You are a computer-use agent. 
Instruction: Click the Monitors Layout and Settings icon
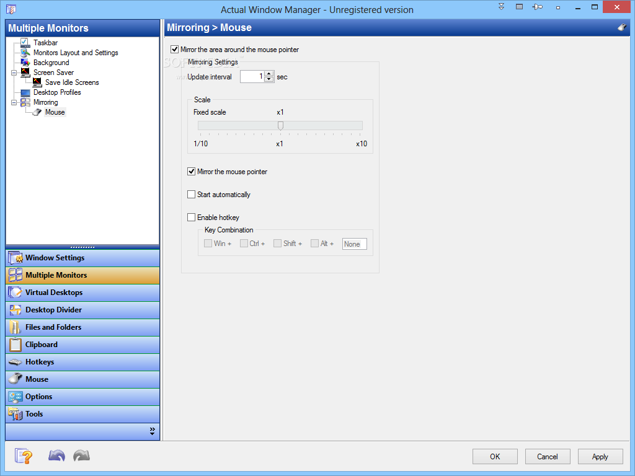pyautogui.click(x=25, y=53)
